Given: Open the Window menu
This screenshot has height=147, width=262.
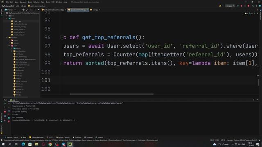Looking at the screenshot, I should point(59,2).
